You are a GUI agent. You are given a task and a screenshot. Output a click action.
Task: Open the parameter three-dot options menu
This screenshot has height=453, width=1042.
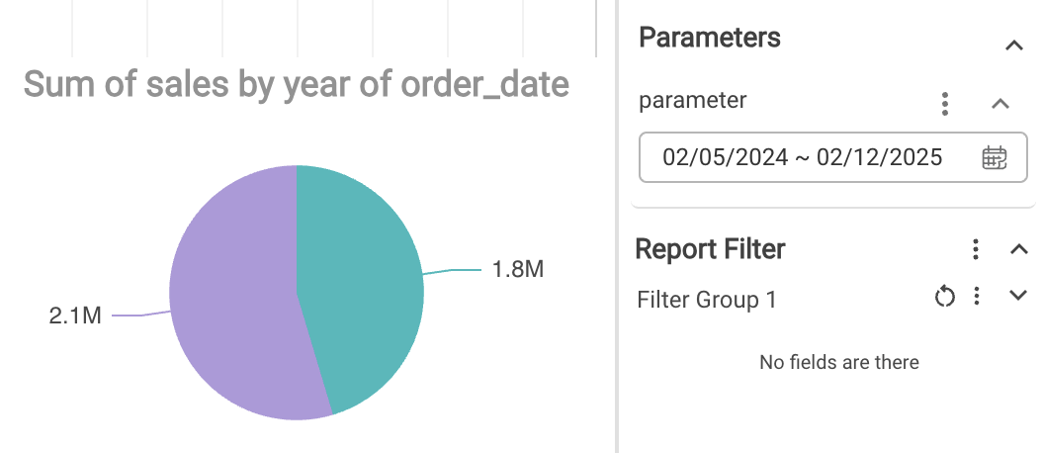[946, 103]
